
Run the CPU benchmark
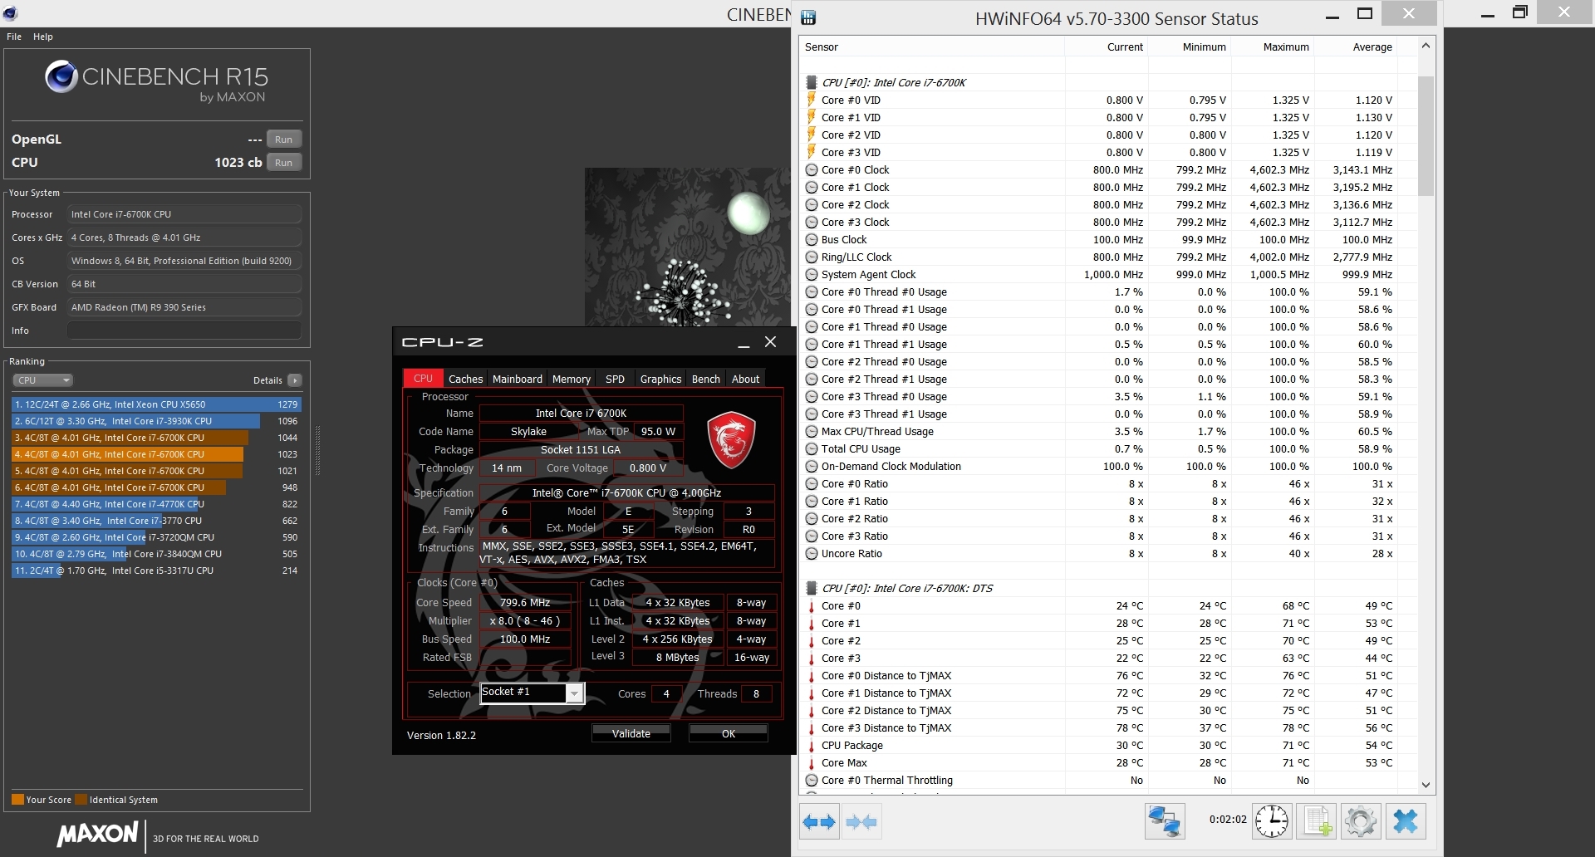[x=284, y=163]
